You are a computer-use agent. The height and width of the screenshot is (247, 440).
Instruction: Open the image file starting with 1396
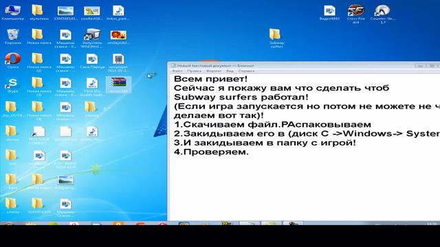(65, 12)
